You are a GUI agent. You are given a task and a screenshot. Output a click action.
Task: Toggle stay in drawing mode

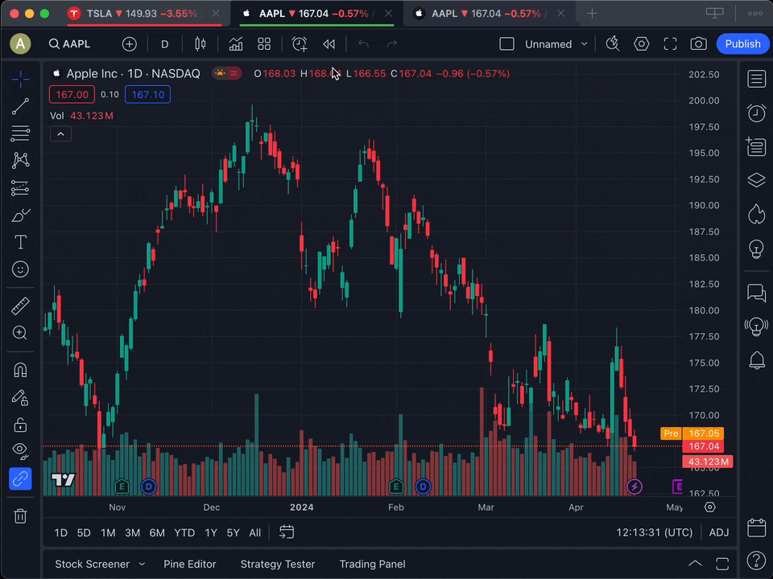[20, 397]
